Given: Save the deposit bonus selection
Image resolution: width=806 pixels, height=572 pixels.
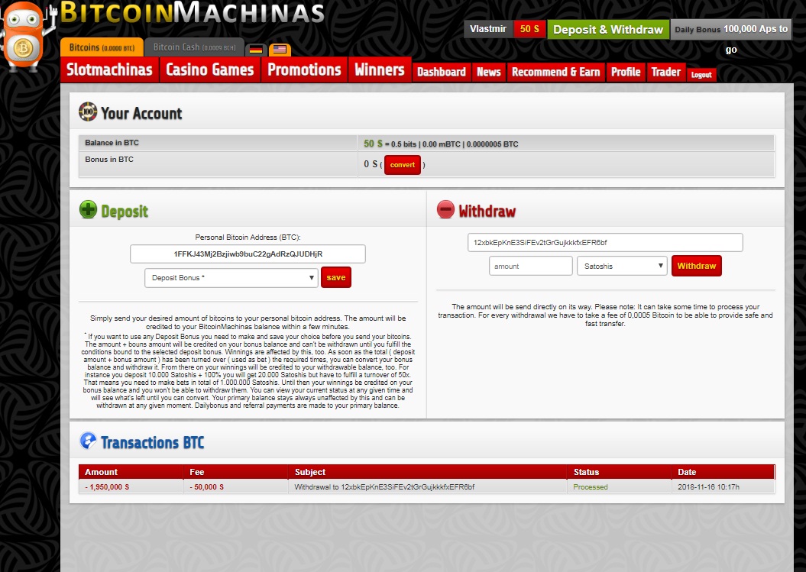Looking at the screenshot, I should coord(335,277).
